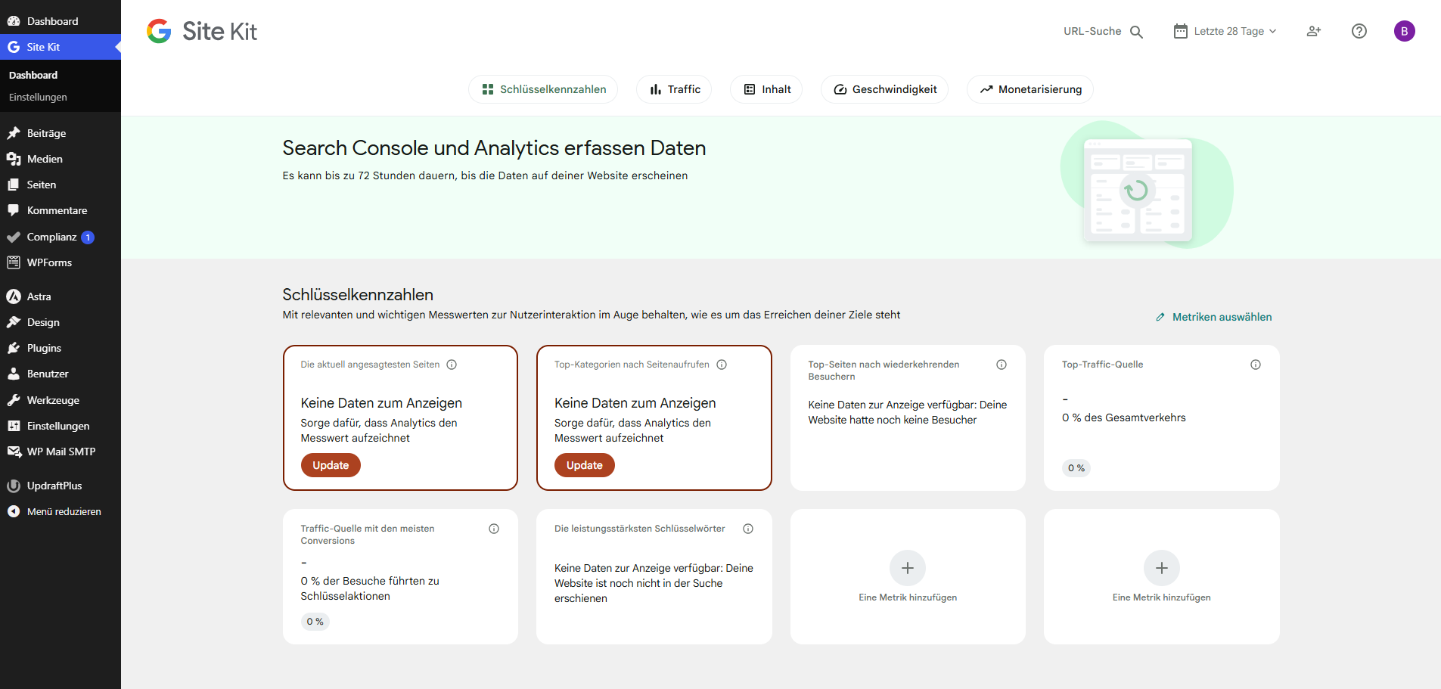This screenshot has height=689, width=1441.
Task: Open info icon for Top-Traffic-Quelle
Action: click(1256, 365)
